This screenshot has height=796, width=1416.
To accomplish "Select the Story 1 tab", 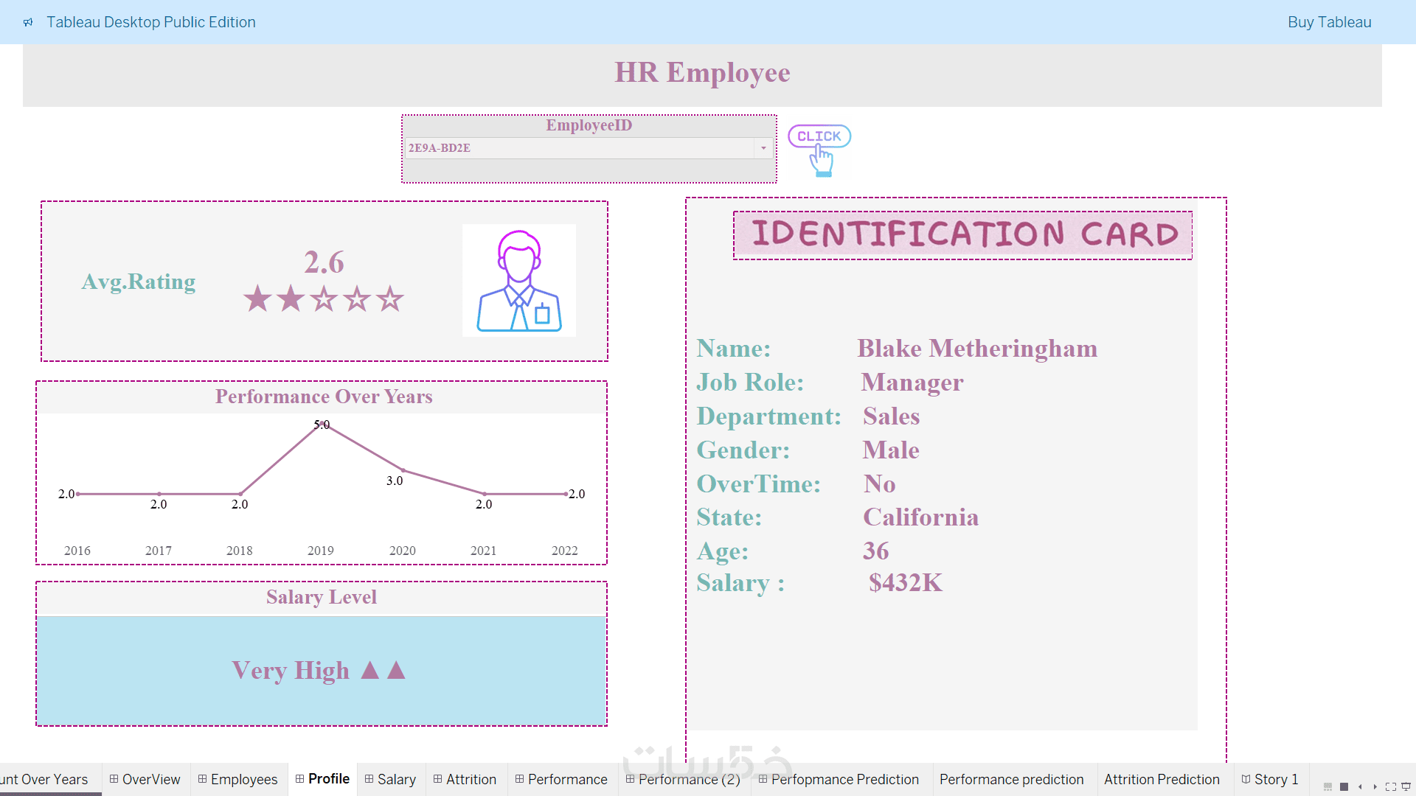I will coord(1269,779).
